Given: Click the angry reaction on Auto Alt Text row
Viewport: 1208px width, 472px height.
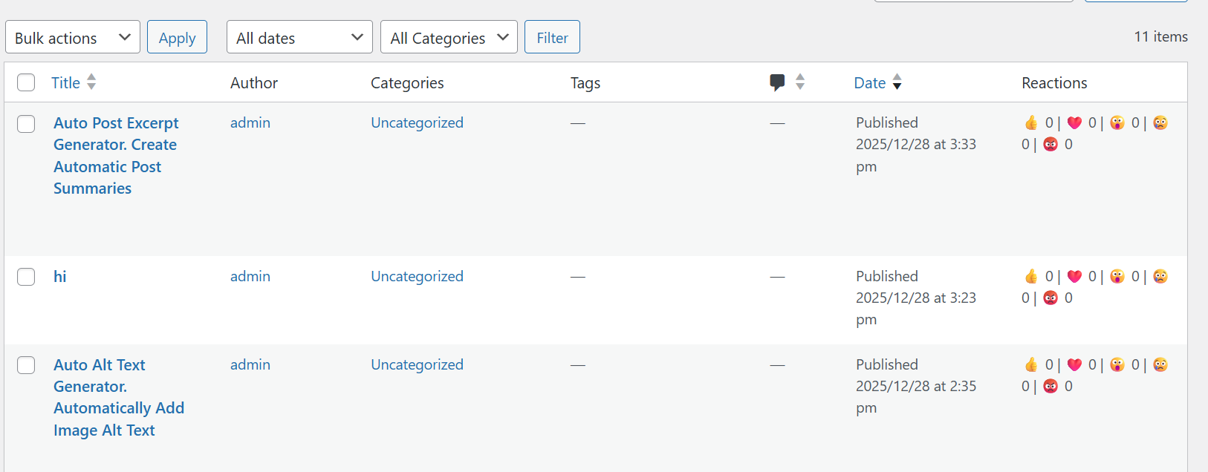Looking at the screenshot, I should (x=1050, y=387).
